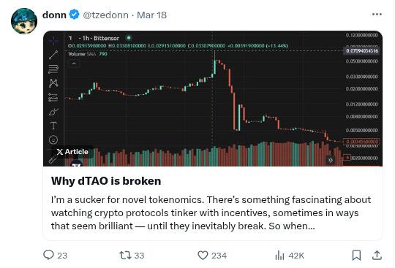Open the Mar 18 post timestamp

pos(151,15)
